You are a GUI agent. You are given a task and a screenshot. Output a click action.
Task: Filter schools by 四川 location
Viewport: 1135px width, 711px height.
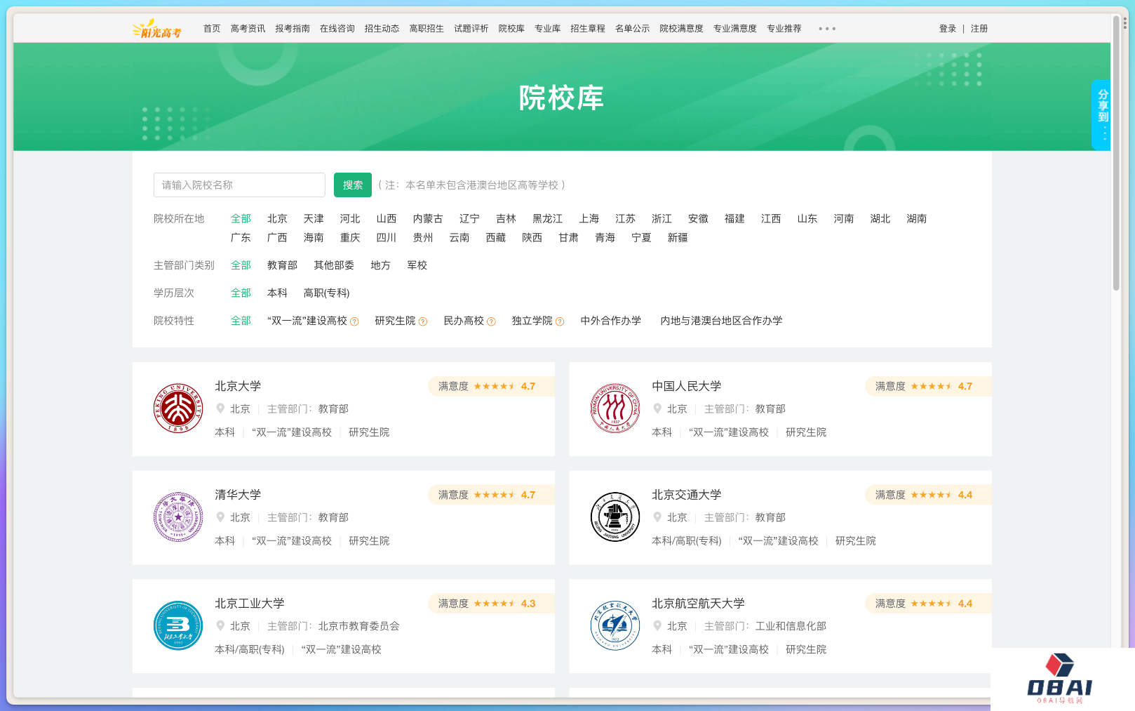tap(387, 238)
